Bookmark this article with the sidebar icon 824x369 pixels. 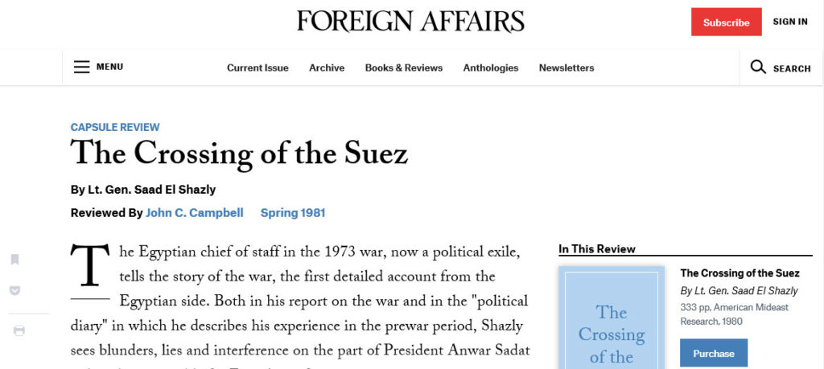(x=14, y=260)
